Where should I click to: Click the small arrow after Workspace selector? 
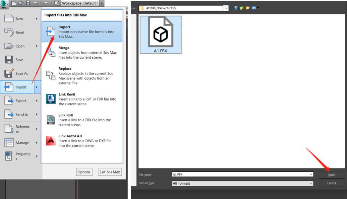101,3
